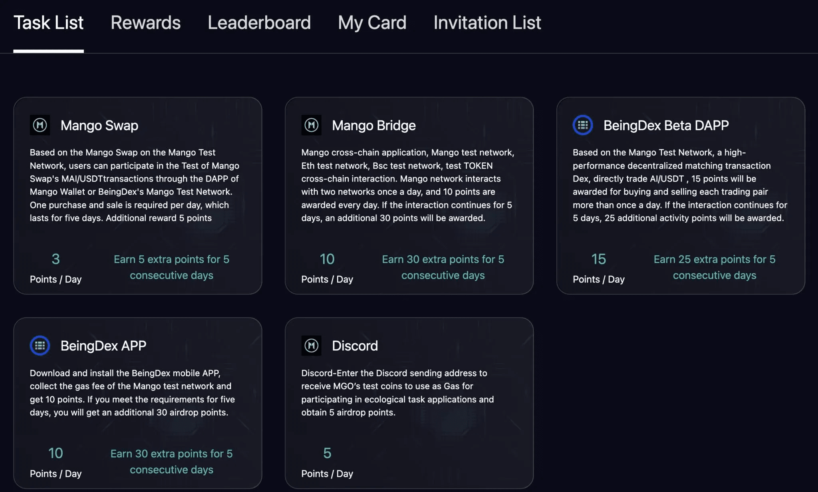Viewport: 818px width, 492px height.
Task: Open the Invitation List tab
Action: click(487, 23)
